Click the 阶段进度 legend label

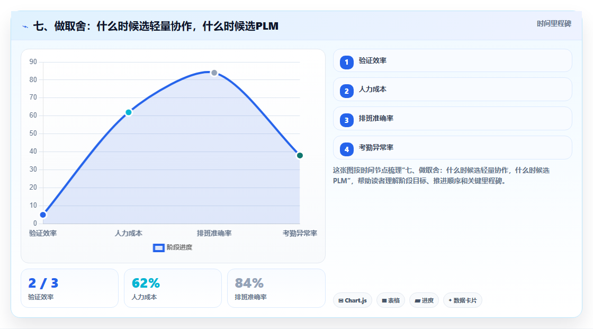click(179, 247)
